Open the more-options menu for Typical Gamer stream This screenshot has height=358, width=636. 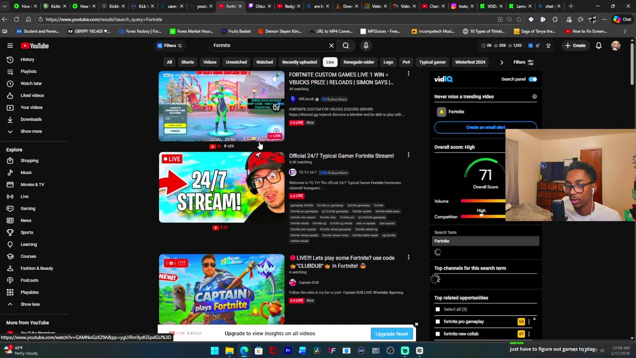tap(408, 155)
